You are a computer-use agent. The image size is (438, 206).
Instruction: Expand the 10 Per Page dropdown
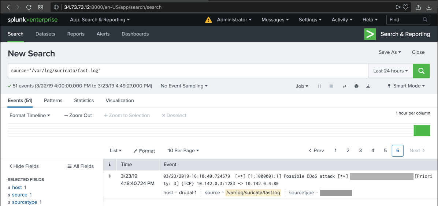[x=183, y=150]
